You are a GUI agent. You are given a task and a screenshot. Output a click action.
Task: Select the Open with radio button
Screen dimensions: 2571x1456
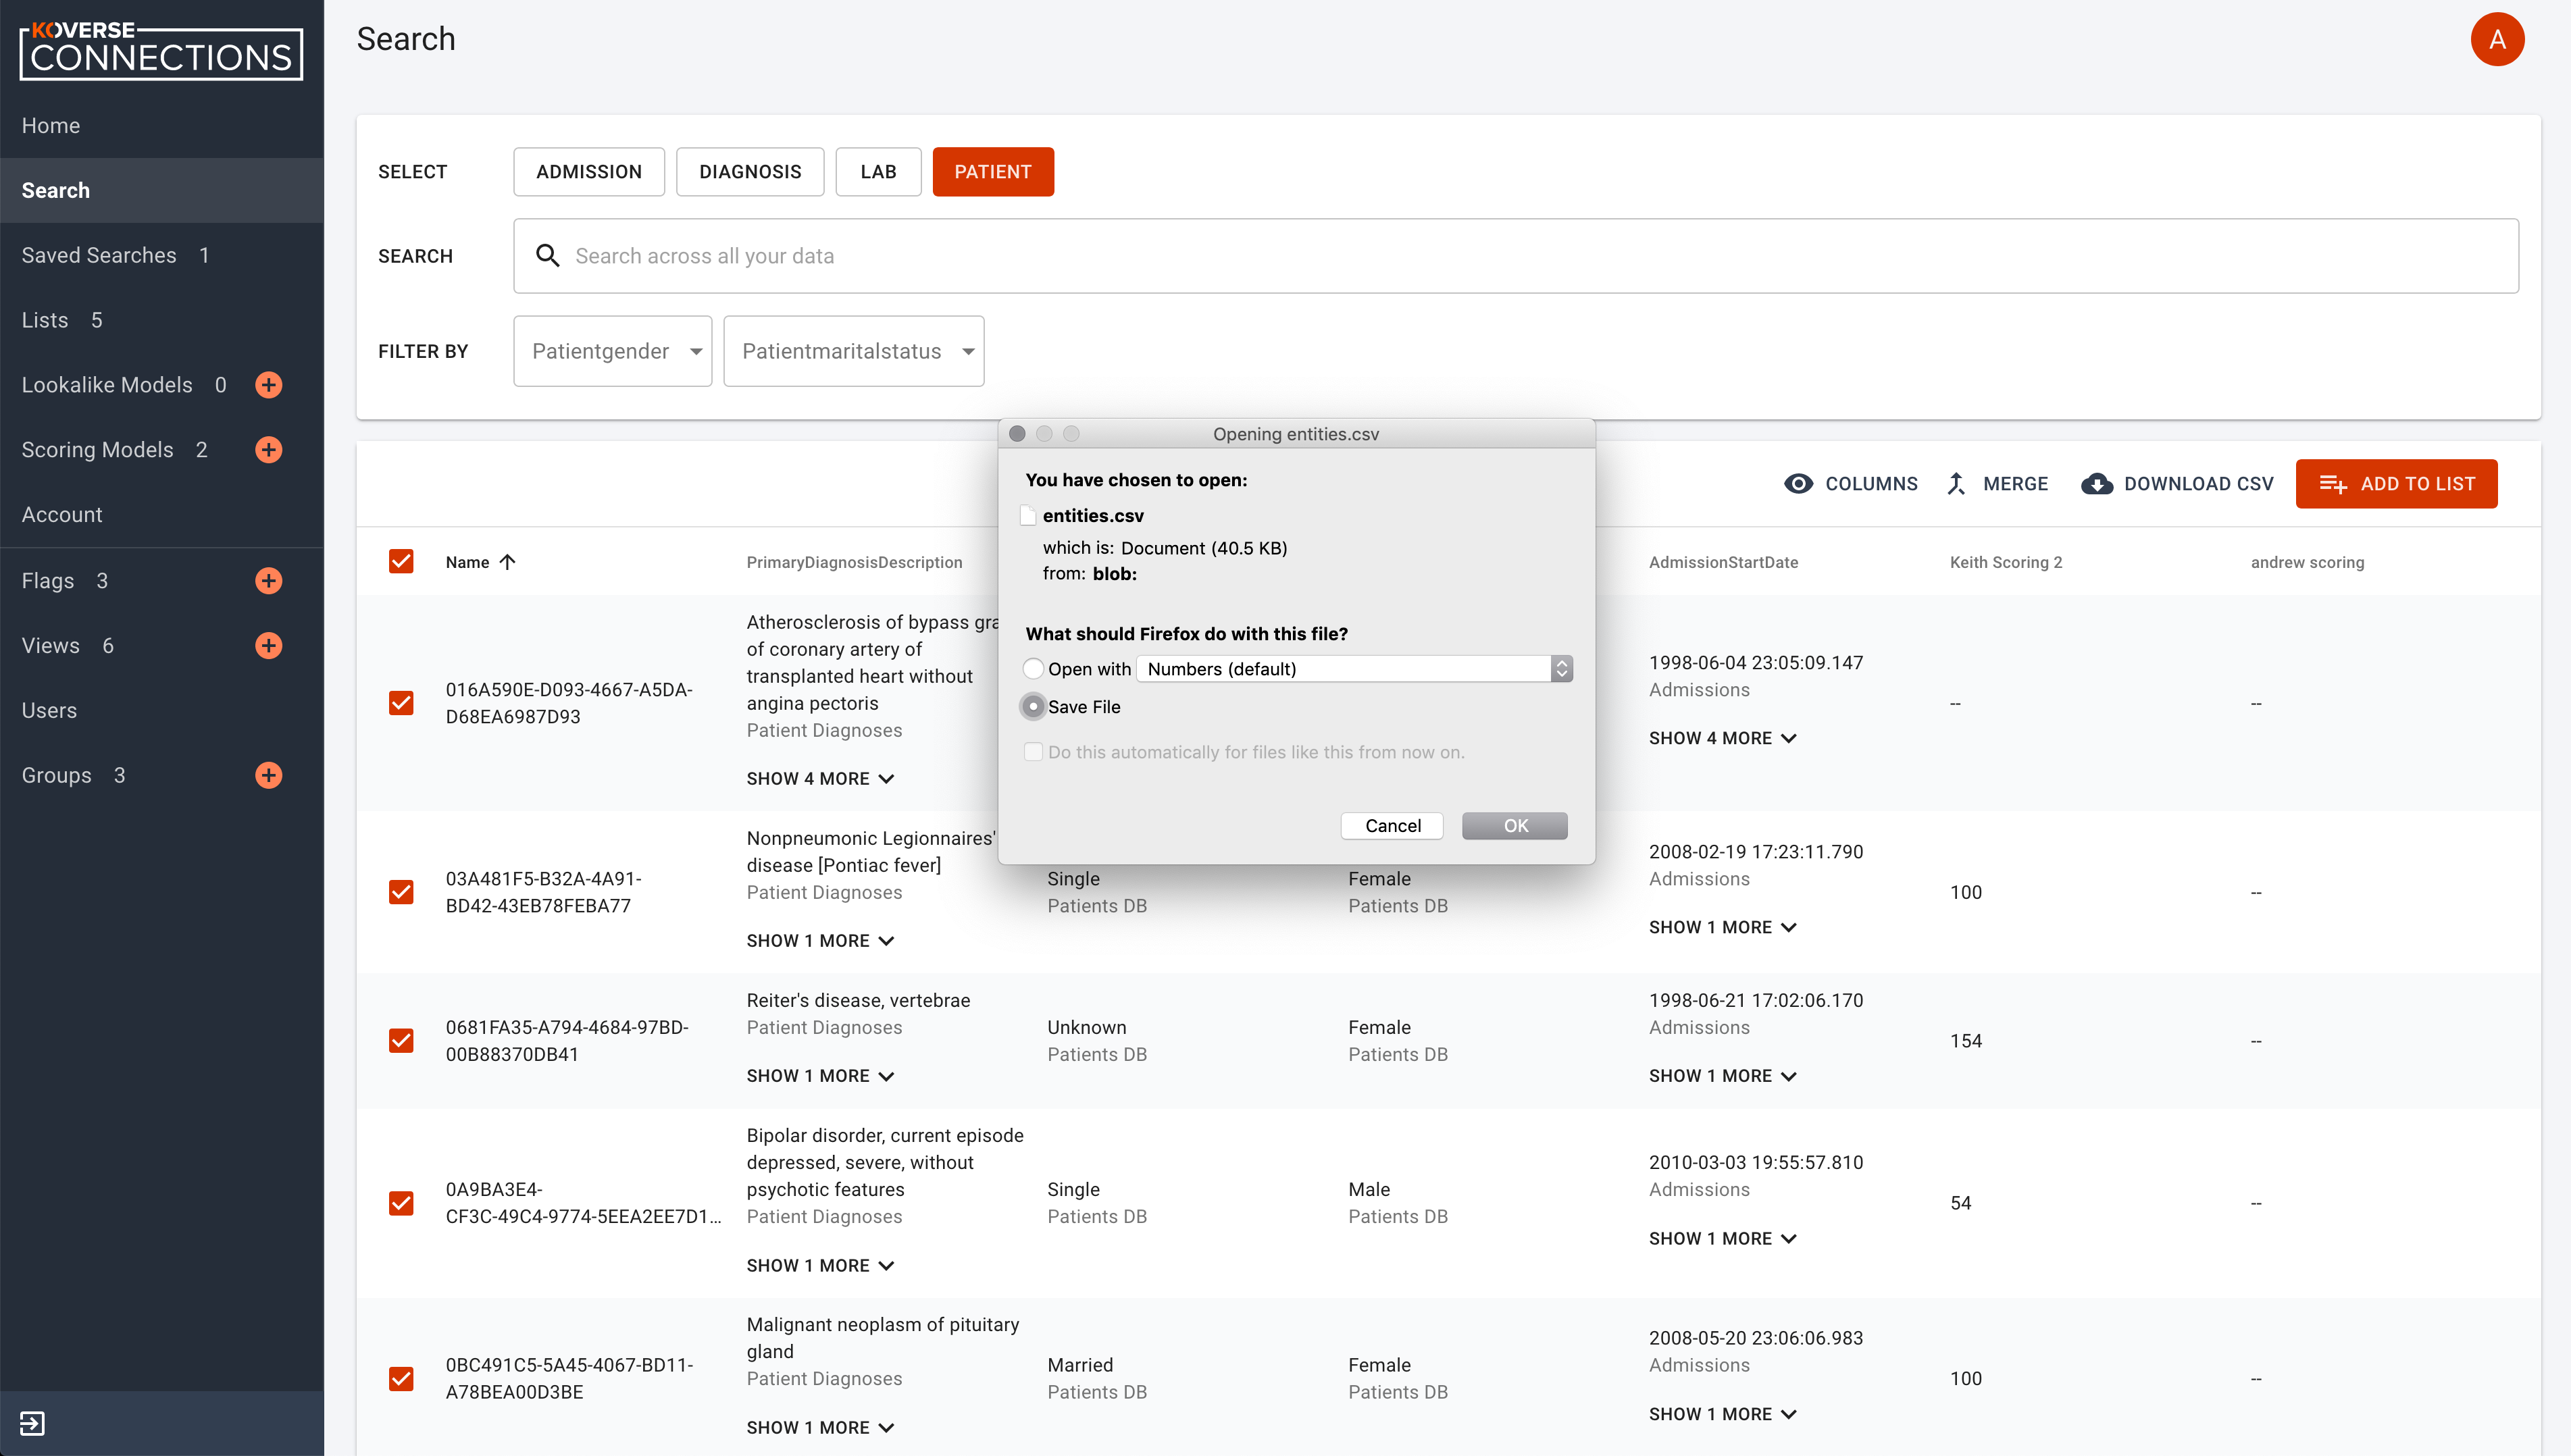coord(1033,669)
